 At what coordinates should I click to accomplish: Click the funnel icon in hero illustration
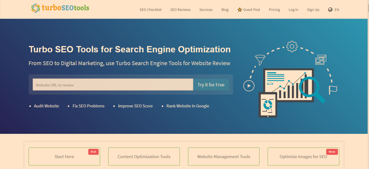coord(260,60)
